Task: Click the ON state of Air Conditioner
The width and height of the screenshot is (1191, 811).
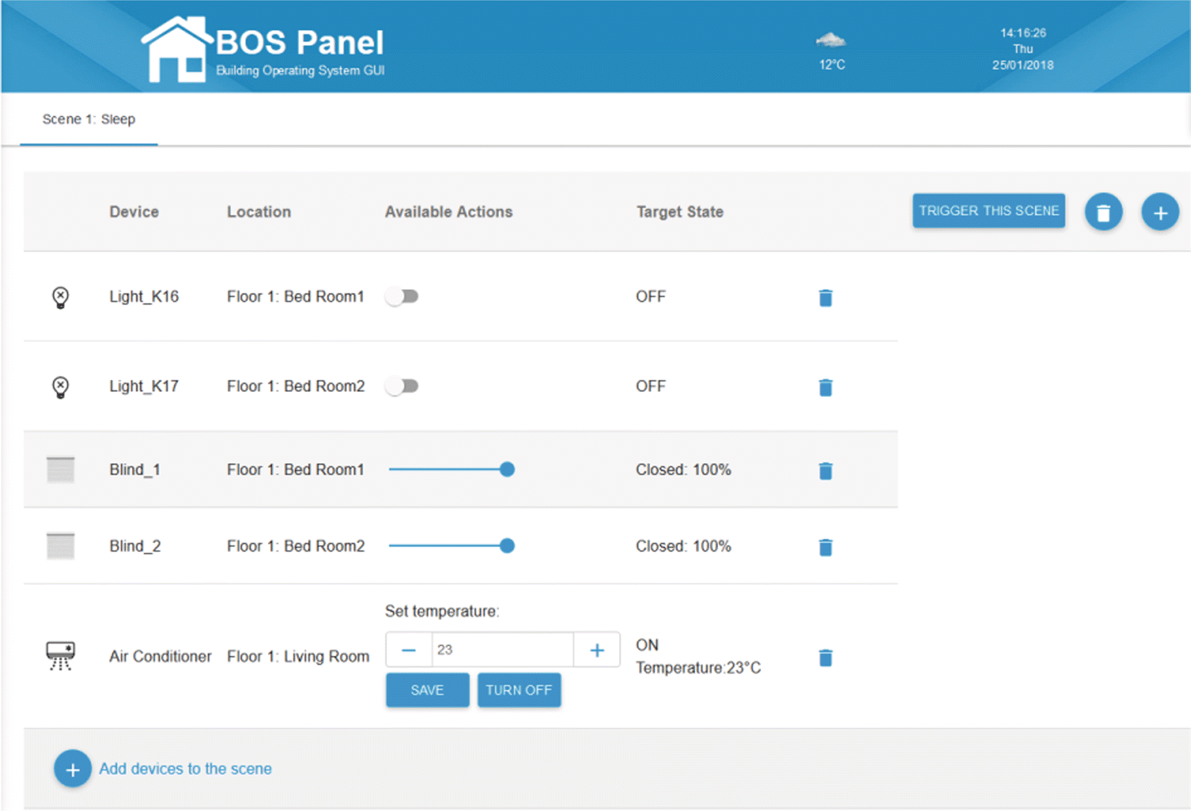Action: coord(647,645)
